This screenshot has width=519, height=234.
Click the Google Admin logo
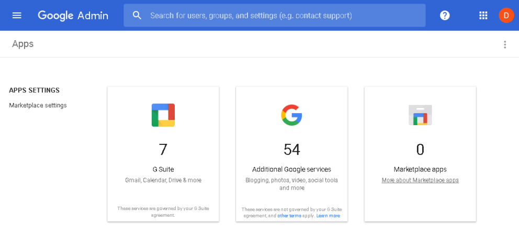click(73, 16)
